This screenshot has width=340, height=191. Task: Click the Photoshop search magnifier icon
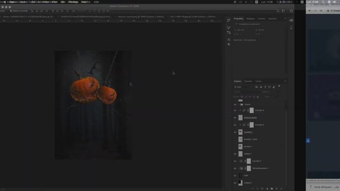[x=278, y=11]
